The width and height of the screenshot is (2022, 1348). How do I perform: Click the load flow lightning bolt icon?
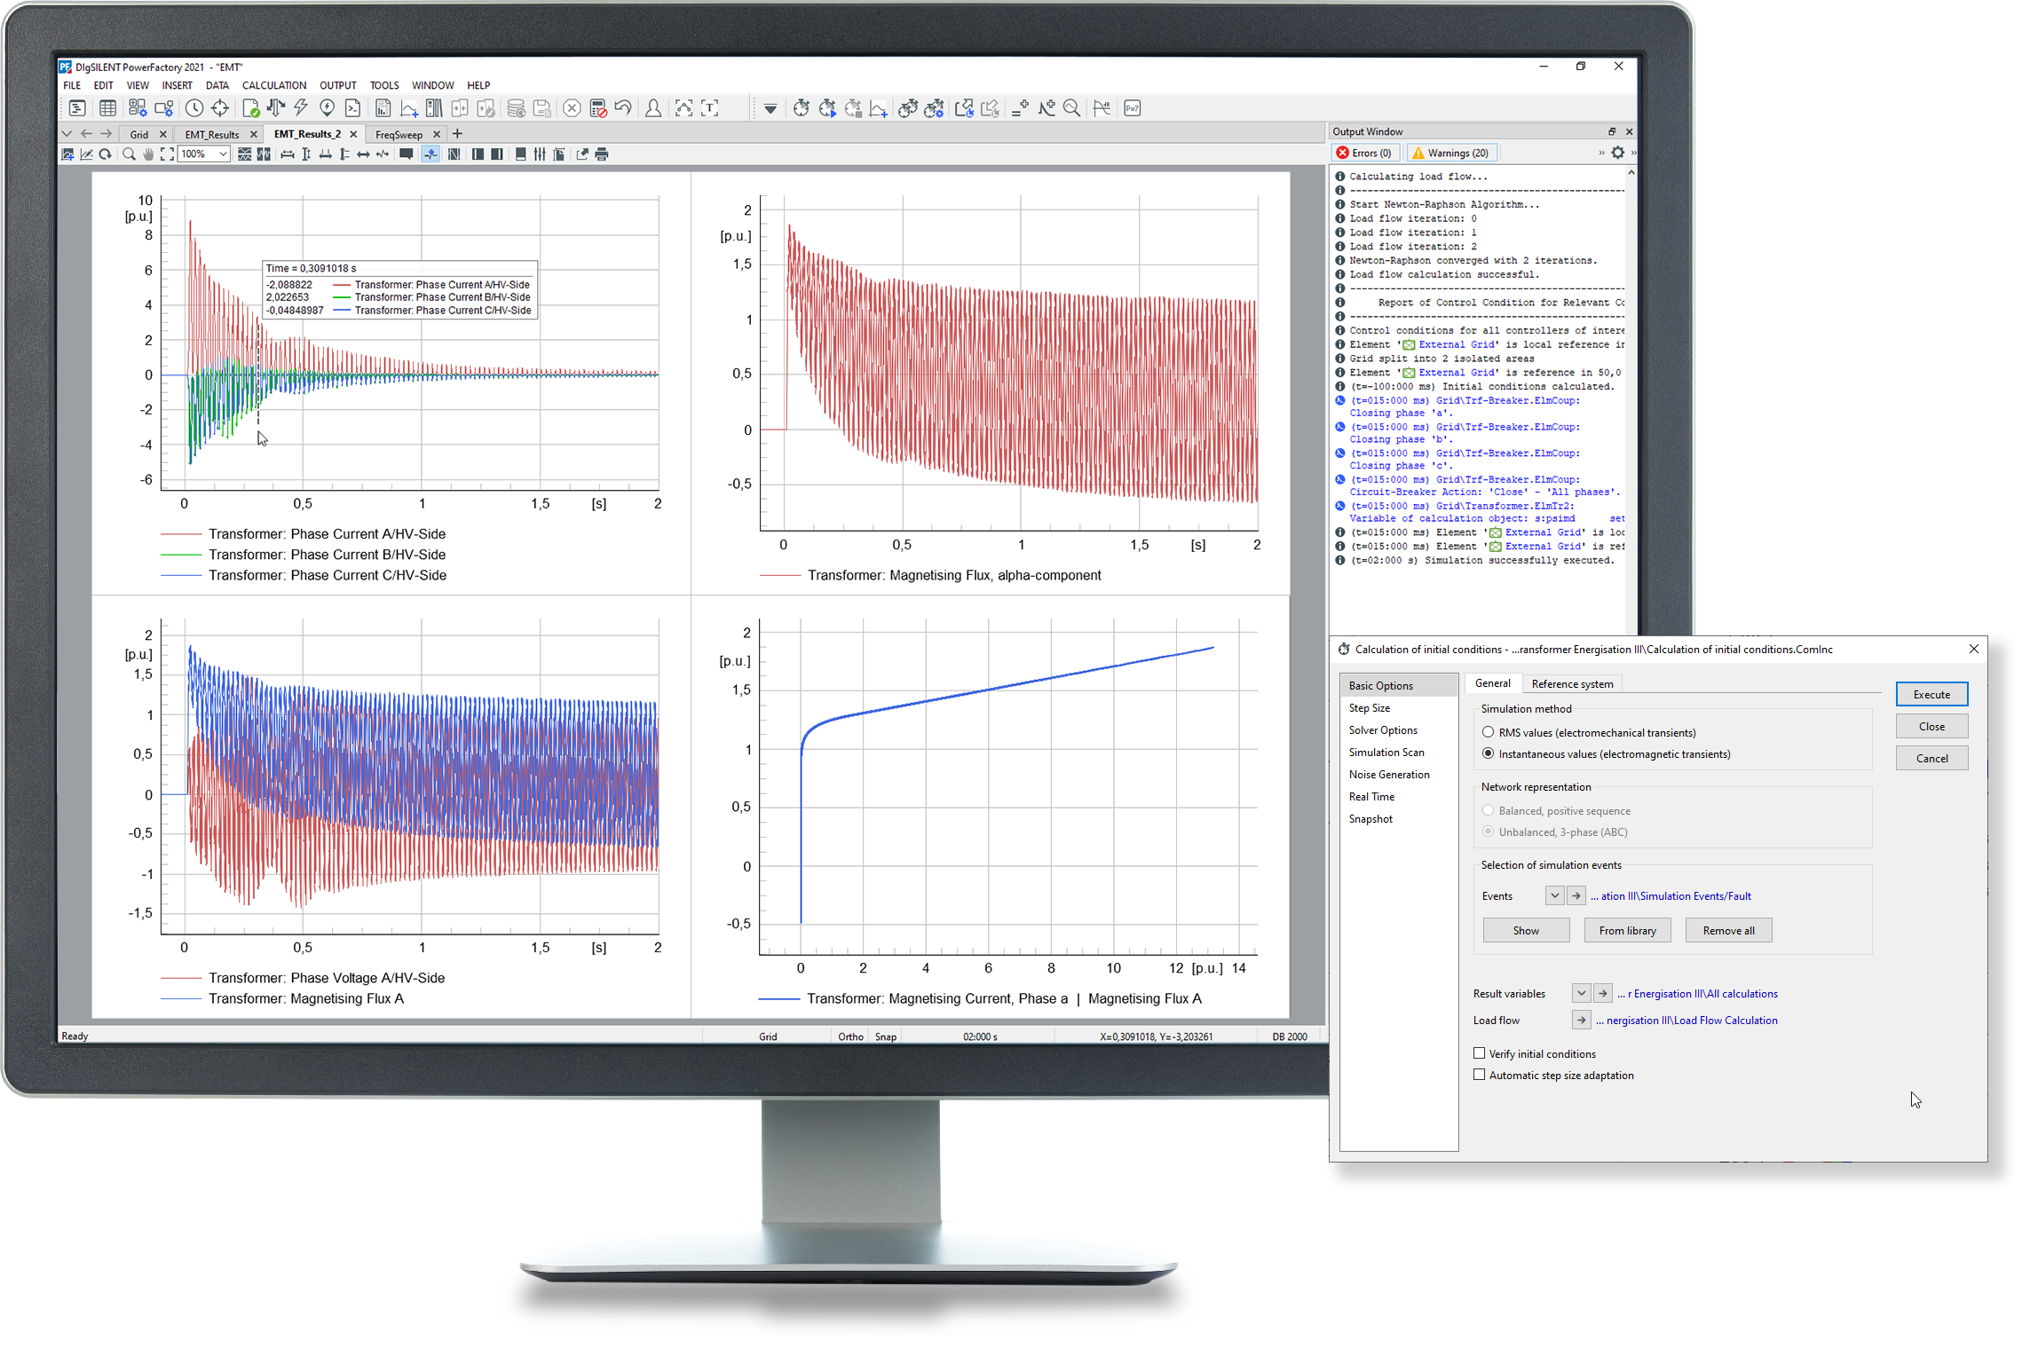[301, 108]
